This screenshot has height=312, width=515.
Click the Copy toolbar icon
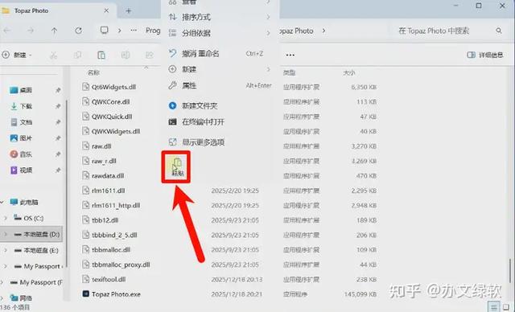(77, 55)
